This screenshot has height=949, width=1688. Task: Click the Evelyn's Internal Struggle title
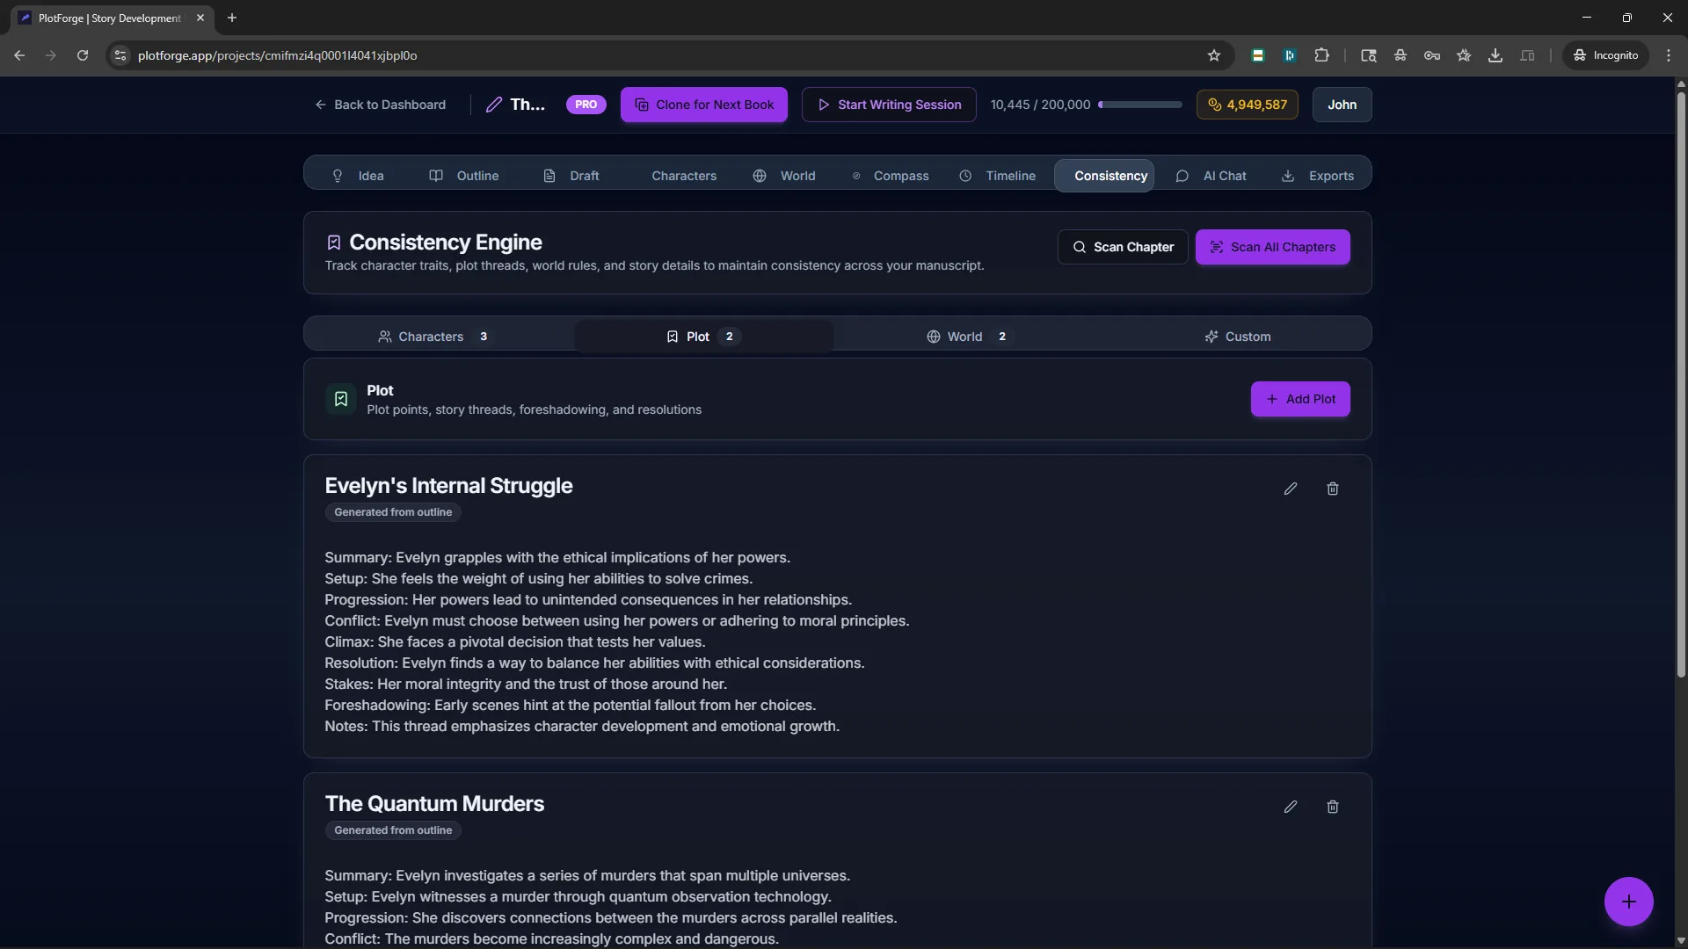pos(448,486)
